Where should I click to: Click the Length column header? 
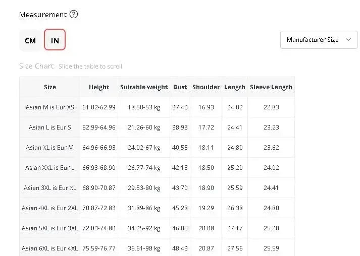[x=235, y=87]
